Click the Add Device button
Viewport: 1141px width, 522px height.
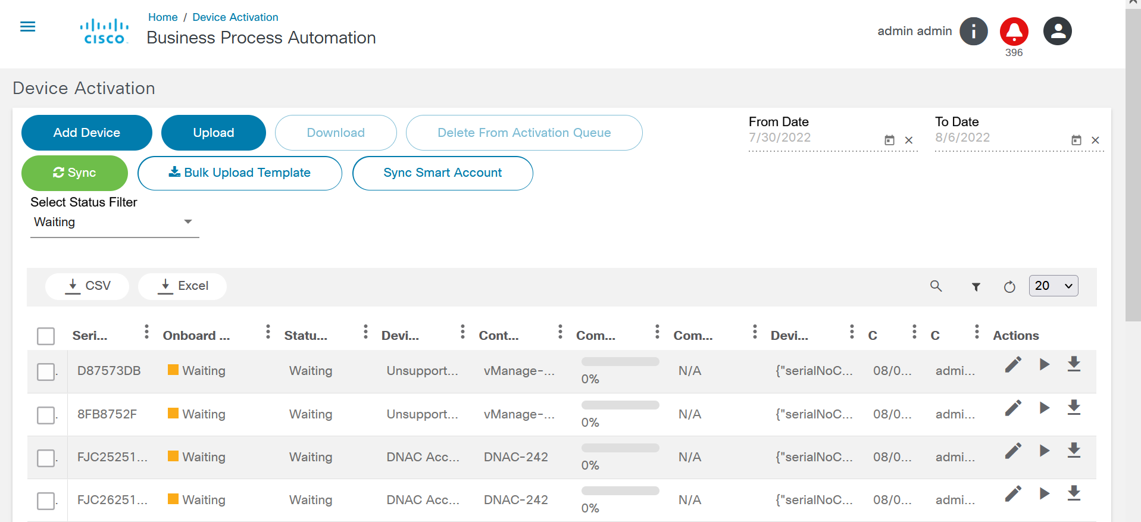pos(87,133)
